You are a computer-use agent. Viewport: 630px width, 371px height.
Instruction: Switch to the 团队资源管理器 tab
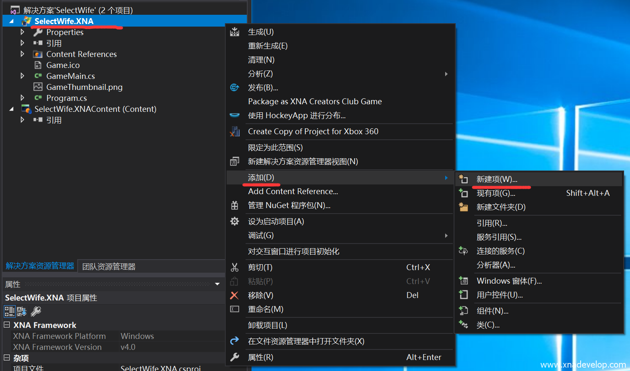(109, 267)
